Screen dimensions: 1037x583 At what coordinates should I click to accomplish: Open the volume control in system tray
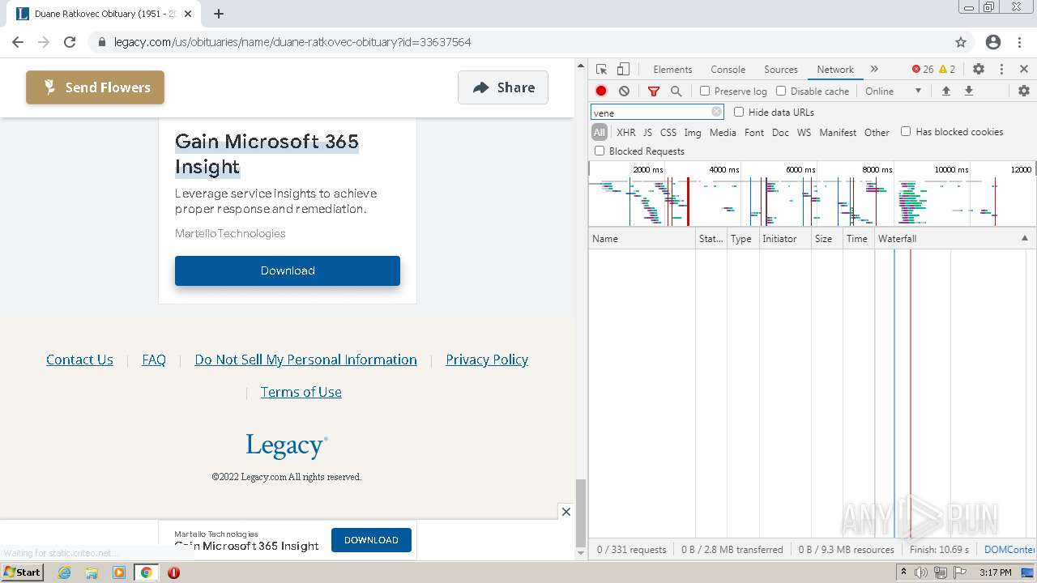pyautogui.click(x=921, y=572)
